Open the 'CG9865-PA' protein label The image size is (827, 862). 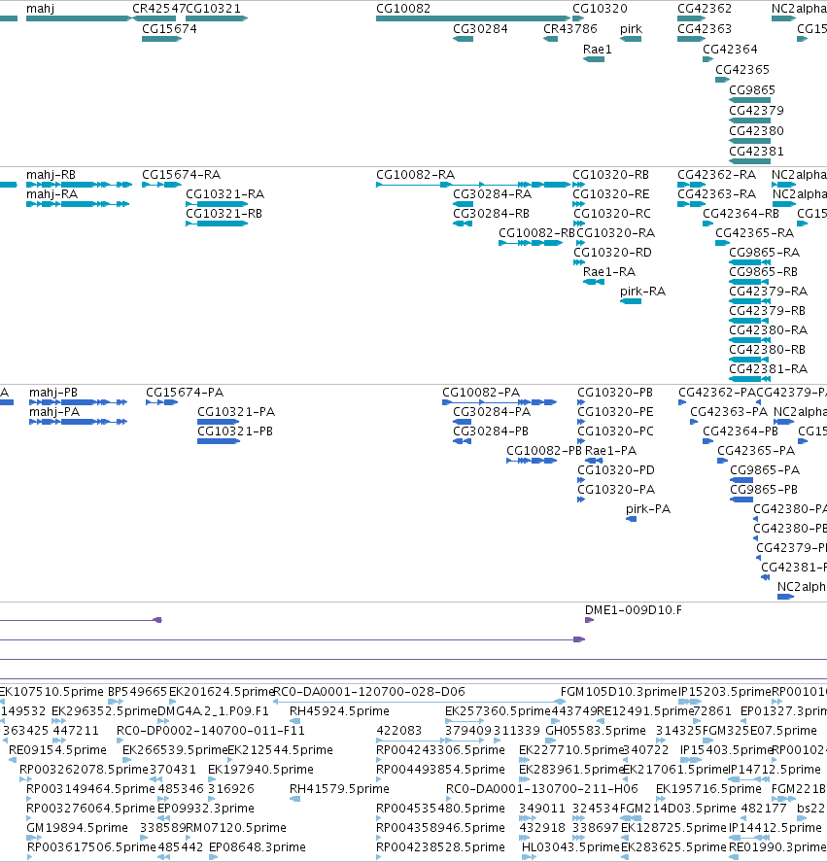[x=764, y=470]
